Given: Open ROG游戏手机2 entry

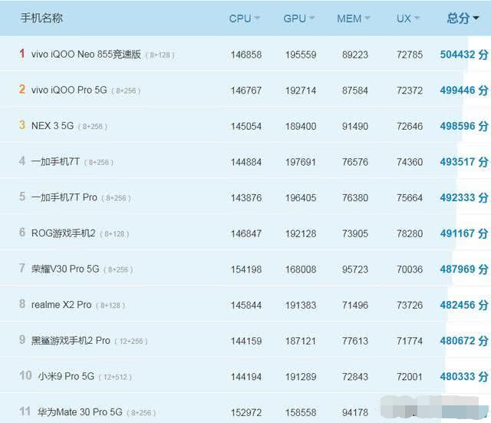Looking at the screenshot, I should click(x=63, y=233).
